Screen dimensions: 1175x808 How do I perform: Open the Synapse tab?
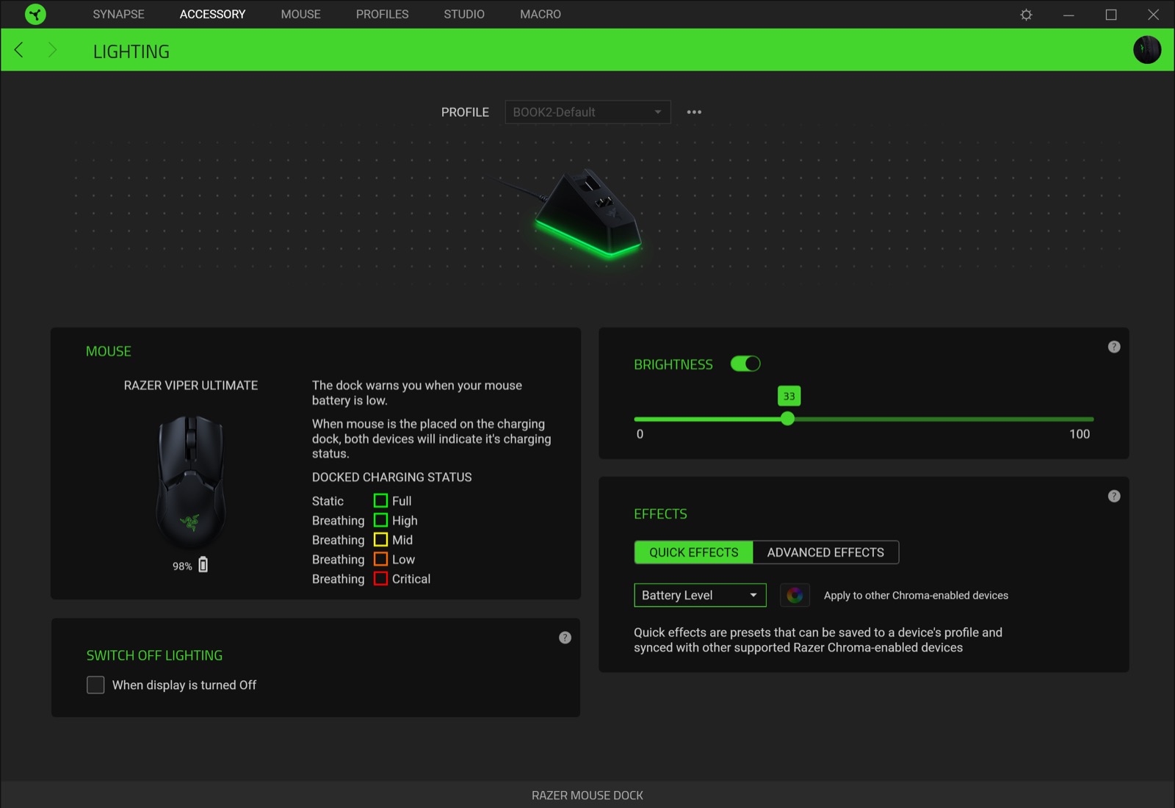coord(118,14)
